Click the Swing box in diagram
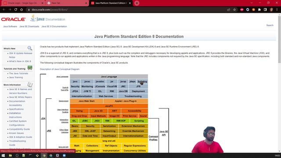The height and width of the screenshot is (158, 281). 79,111
